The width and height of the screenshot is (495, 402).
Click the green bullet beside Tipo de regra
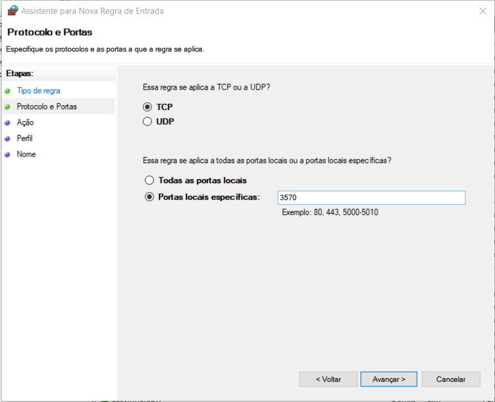[x=7, y=91]
